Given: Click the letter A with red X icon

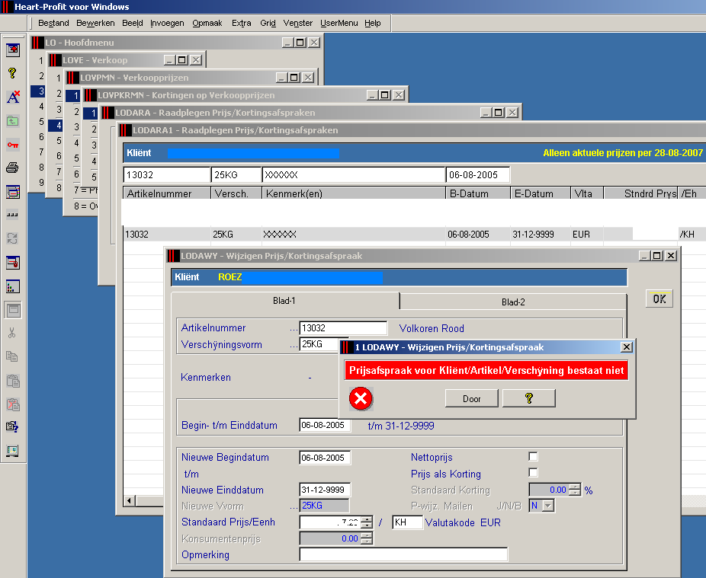Looking at the screenshot, I should click(13, 97).
